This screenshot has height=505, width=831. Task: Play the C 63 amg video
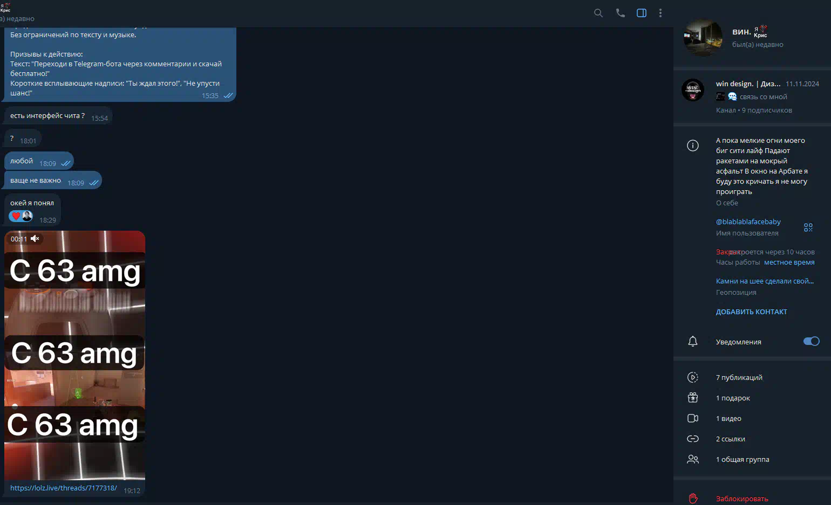74,356
